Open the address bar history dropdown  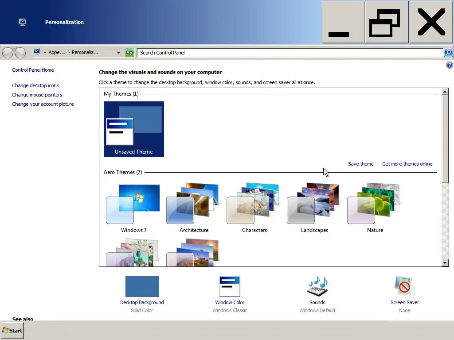click(x=118, y=53)
